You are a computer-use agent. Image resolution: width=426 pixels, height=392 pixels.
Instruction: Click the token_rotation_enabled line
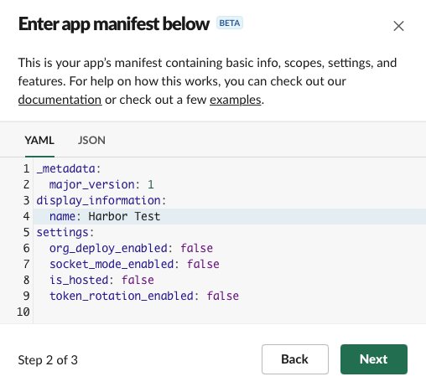pyautogui.click(x=230, y=296)
